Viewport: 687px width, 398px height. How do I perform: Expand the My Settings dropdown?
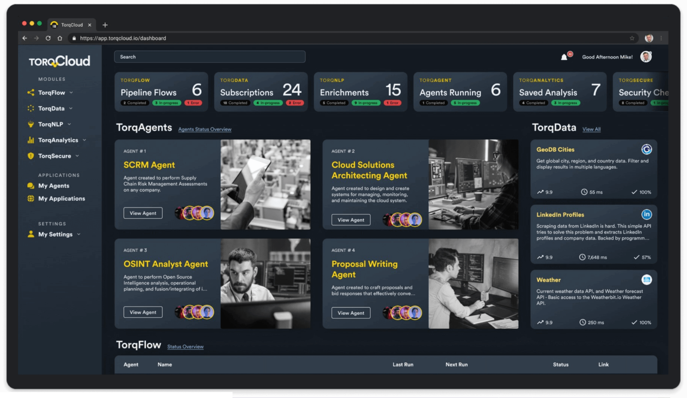click(79, 234)
